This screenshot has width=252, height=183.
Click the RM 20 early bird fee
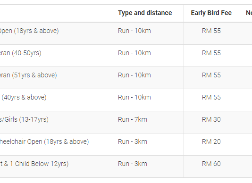211,141
